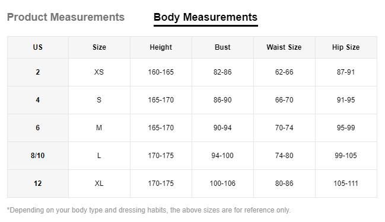Select the XL size cell

(x=99, y=184)
